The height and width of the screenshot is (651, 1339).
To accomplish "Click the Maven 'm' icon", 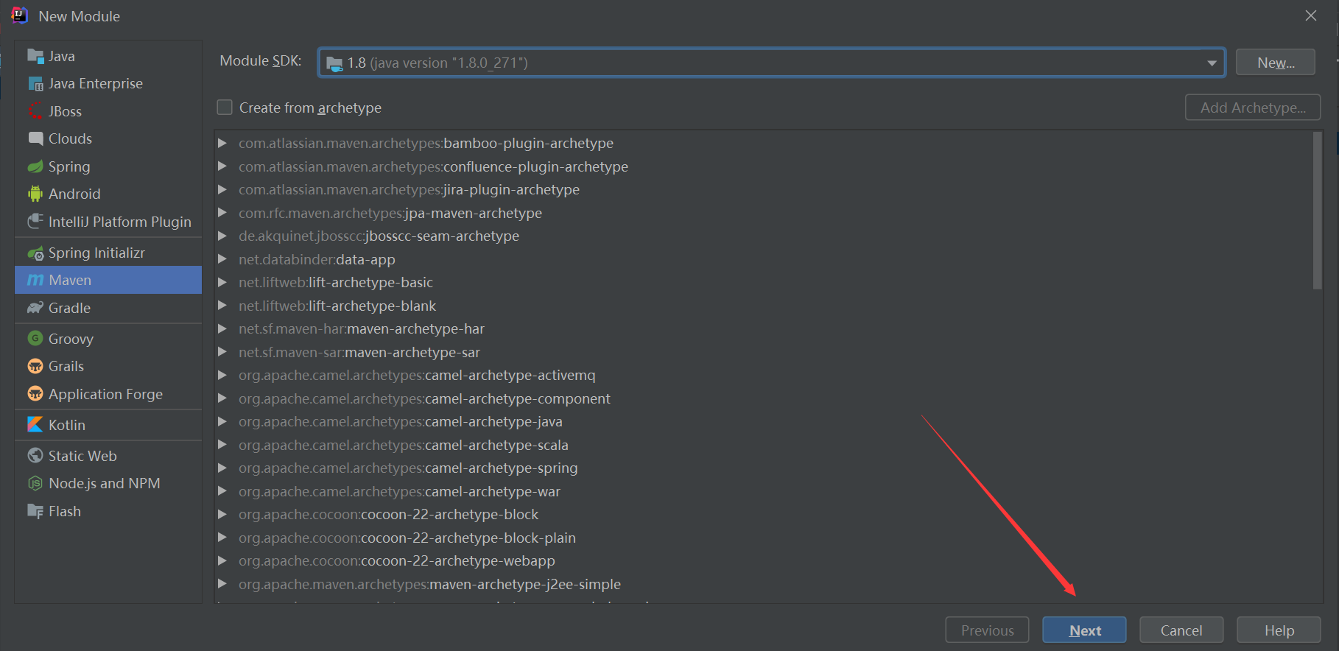I will pos(35,280).
